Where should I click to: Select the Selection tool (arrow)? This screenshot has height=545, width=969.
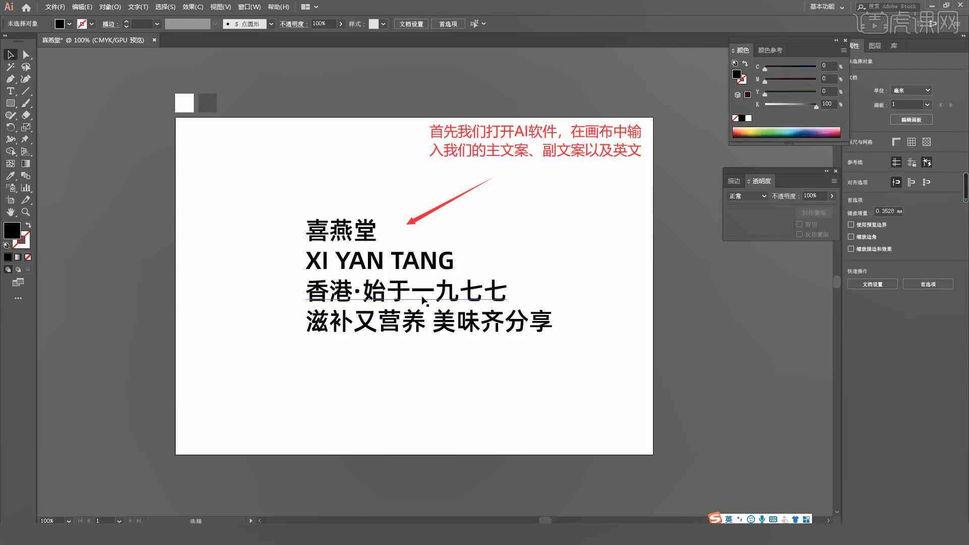point(10,54)
